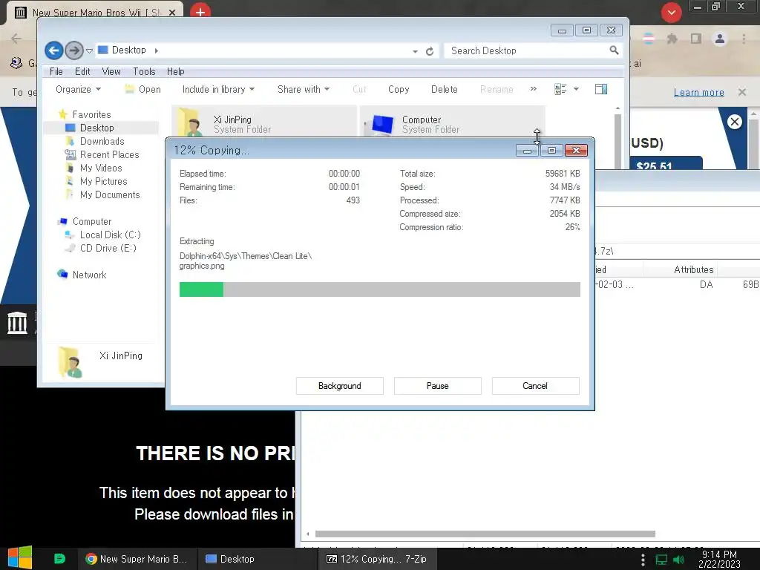Open Downloads in navigation pane

[102, 141]
